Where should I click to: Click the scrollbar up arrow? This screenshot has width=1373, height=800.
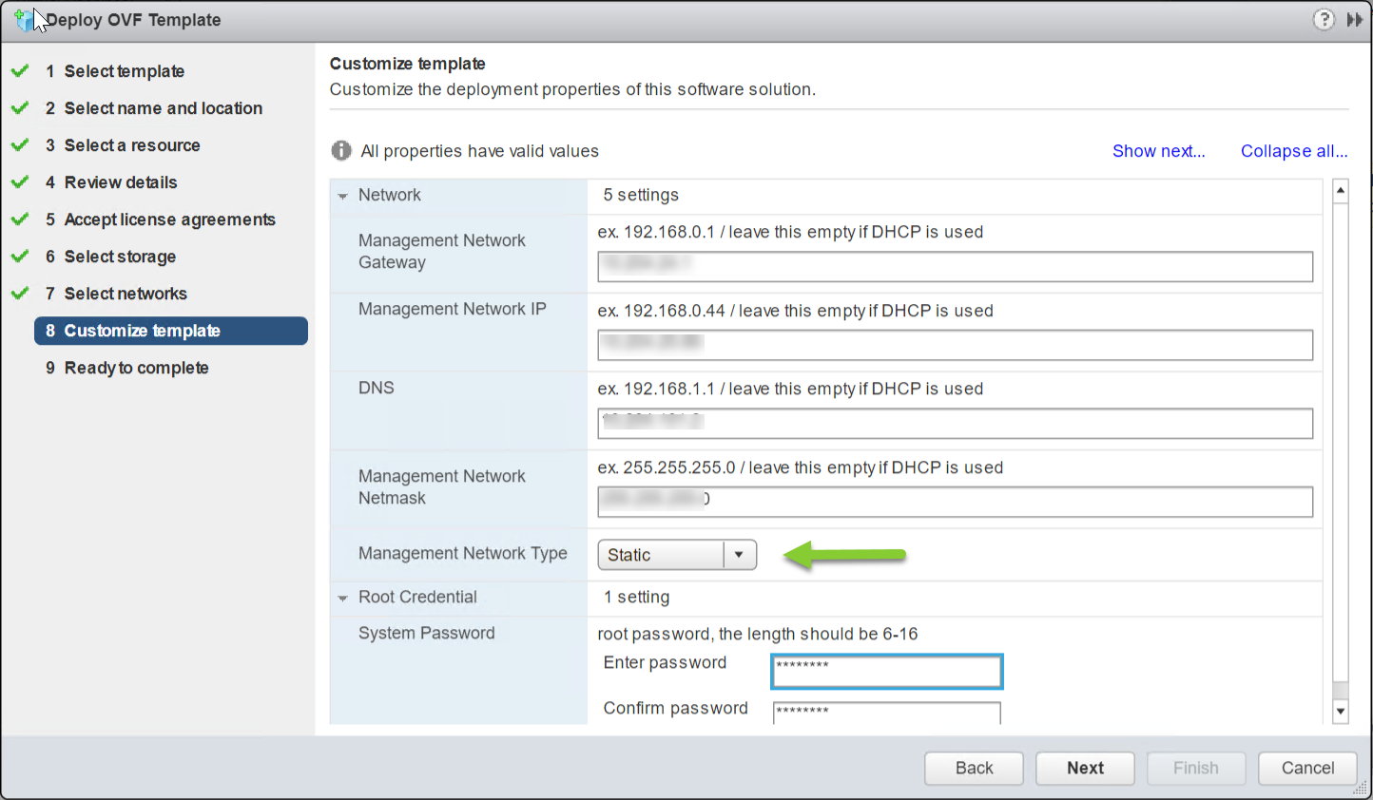(x=1341, y=188)
